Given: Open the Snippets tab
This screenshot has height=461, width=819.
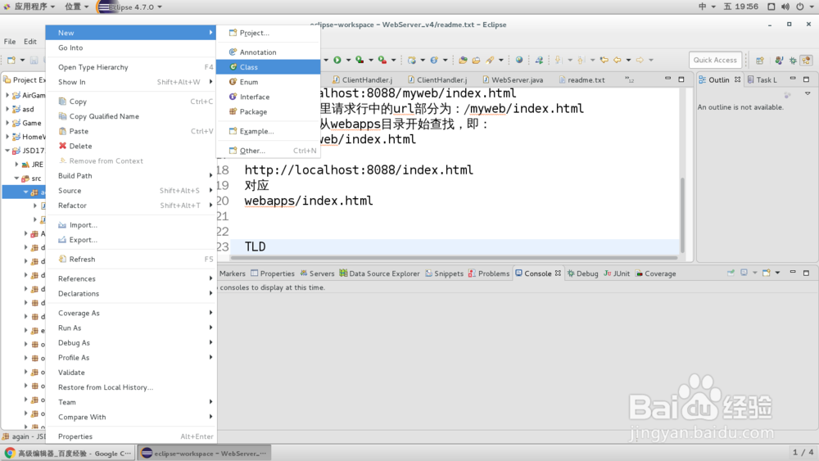Looking at the screenshot, I should [445, 273].
